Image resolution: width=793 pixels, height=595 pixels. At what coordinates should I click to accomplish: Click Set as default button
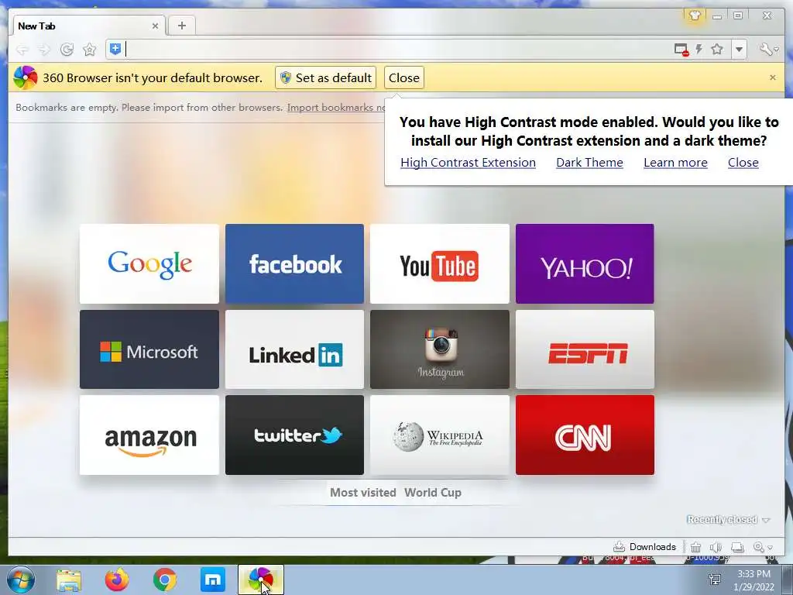pos(326,78)
